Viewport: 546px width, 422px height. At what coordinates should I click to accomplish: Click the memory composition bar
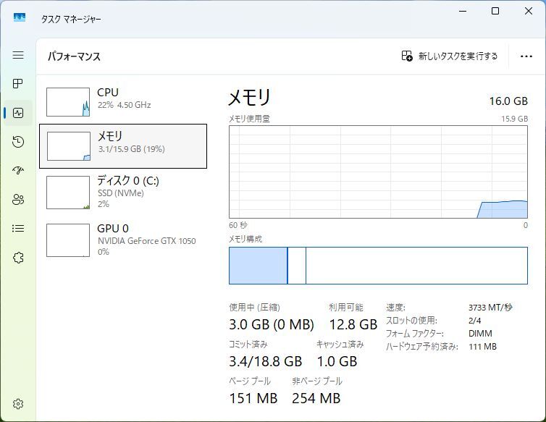pos(378,266)
